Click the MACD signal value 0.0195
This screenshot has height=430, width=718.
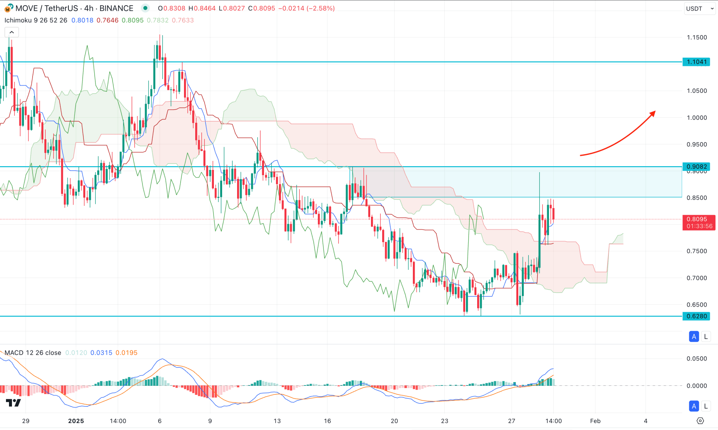(126, 353)
